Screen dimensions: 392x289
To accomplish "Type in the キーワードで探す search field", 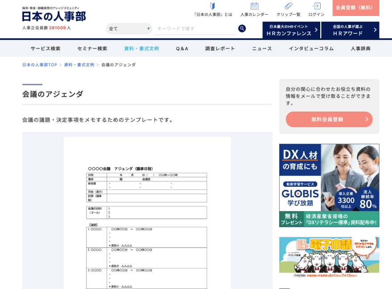I will click(x=195, y=28).
